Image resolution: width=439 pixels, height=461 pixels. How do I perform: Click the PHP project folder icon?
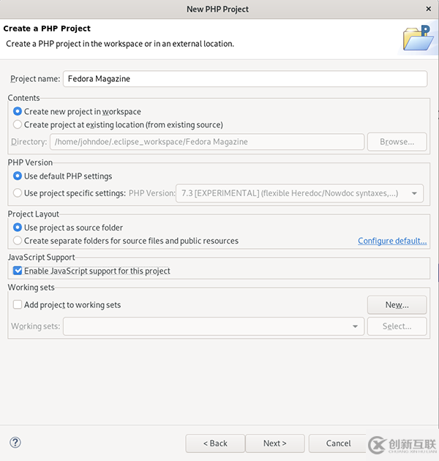[418, 38]
